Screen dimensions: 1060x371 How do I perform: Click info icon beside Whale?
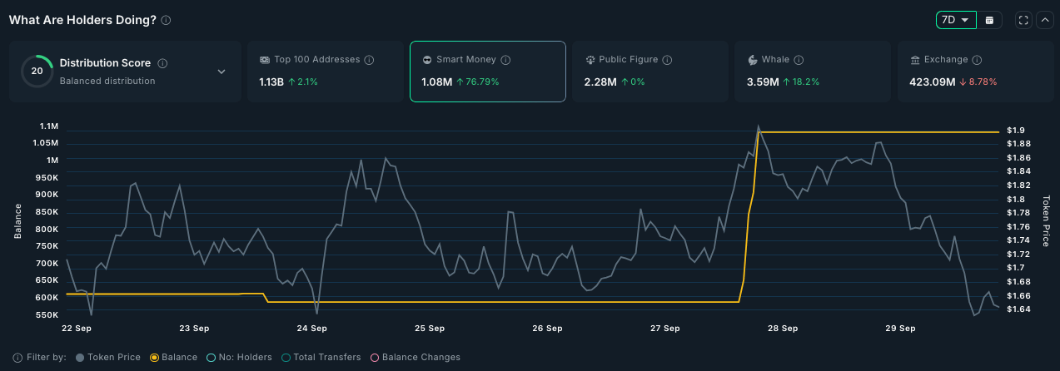(x=799, y=60)
